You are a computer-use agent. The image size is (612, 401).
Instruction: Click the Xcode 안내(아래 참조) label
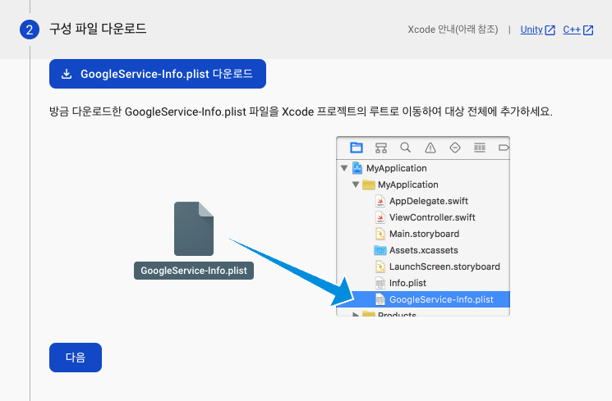(453, 30)
